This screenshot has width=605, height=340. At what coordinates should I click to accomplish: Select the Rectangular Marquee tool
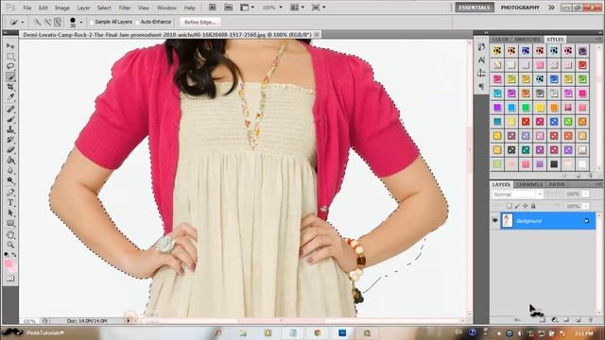coord(10,57)
